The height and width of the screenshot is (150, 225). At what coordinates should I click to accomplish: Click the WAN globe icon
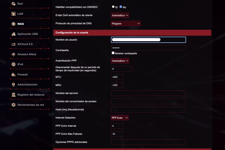pyautogui.click(x=13, y=24)
